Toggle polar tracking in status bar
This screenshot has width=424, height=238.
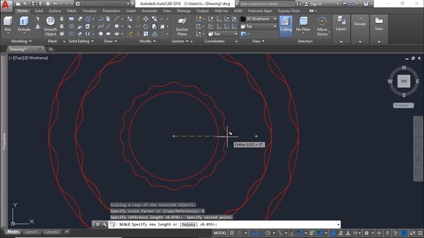[268, 233]
